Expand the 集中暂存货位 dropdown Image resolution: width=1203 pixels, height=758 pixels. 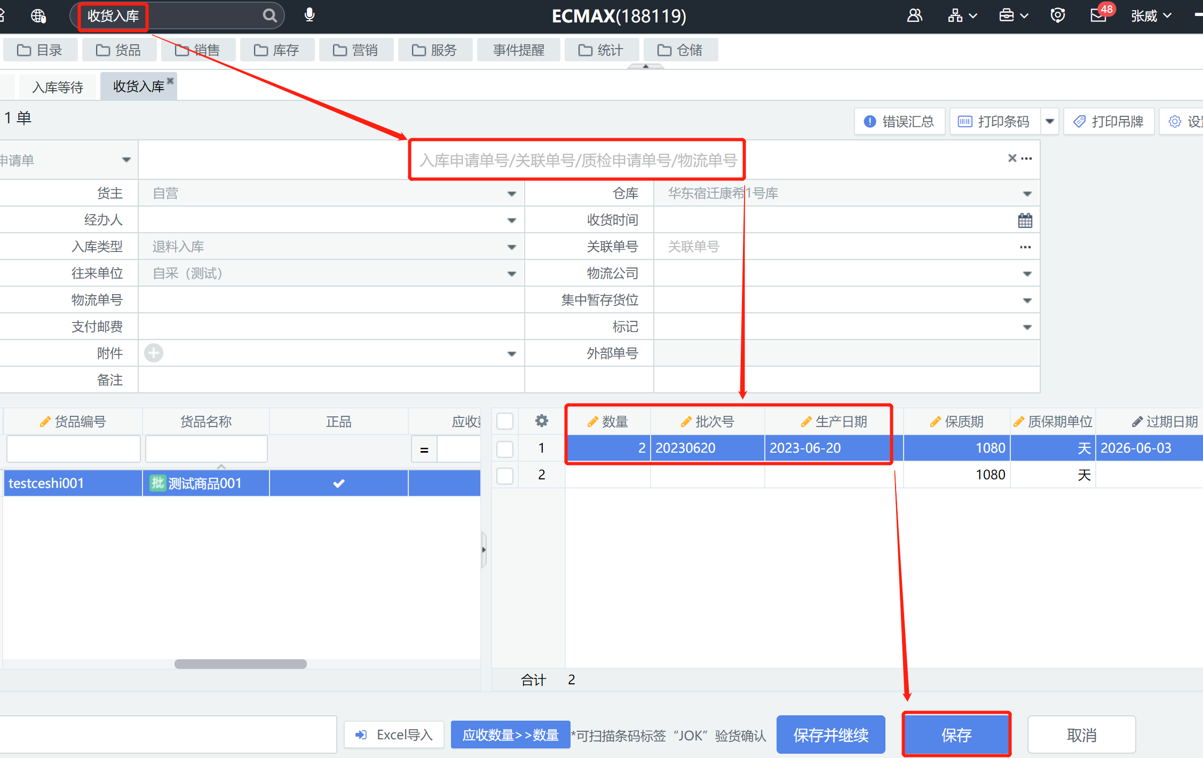[x=1027, y=300]
